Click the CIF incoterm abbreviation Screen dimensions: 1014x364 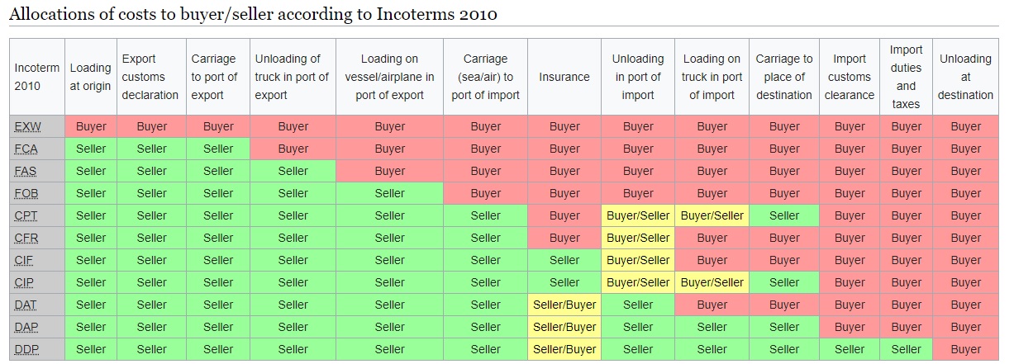[x=25, y=261]
